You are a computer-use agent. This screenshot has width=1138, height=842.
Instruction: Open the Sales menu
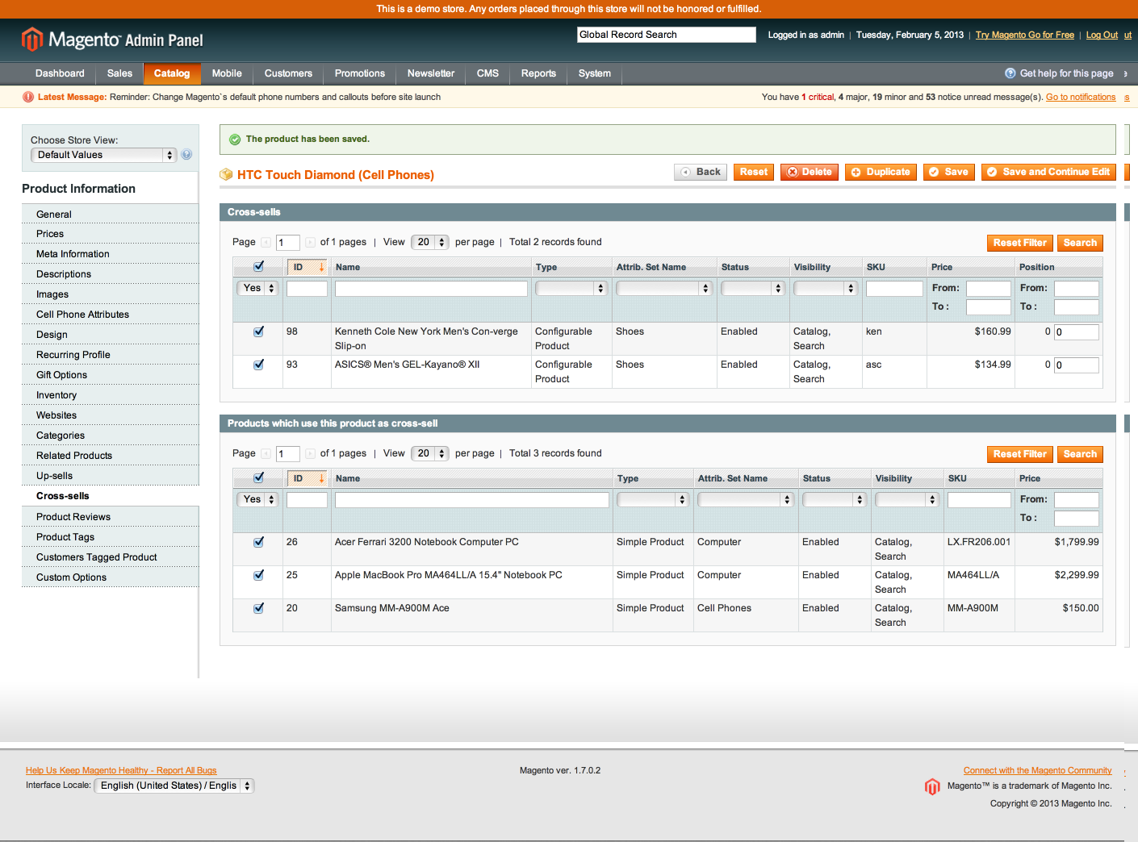click(119, 73)
